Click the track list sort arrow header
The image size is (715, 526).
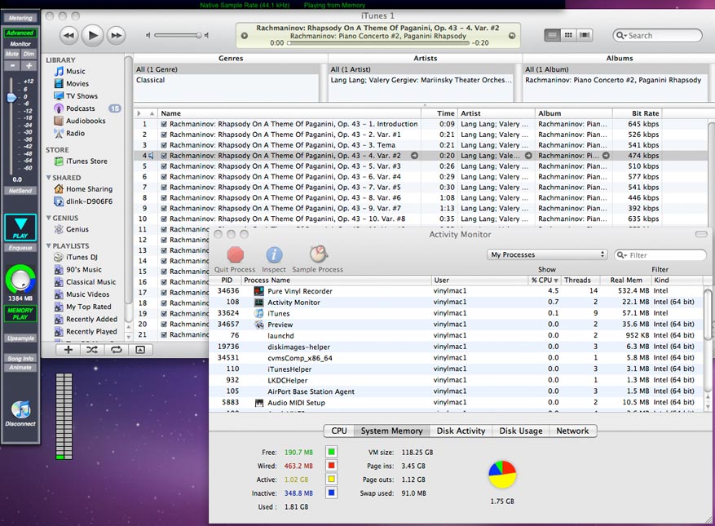coord(152,113)
